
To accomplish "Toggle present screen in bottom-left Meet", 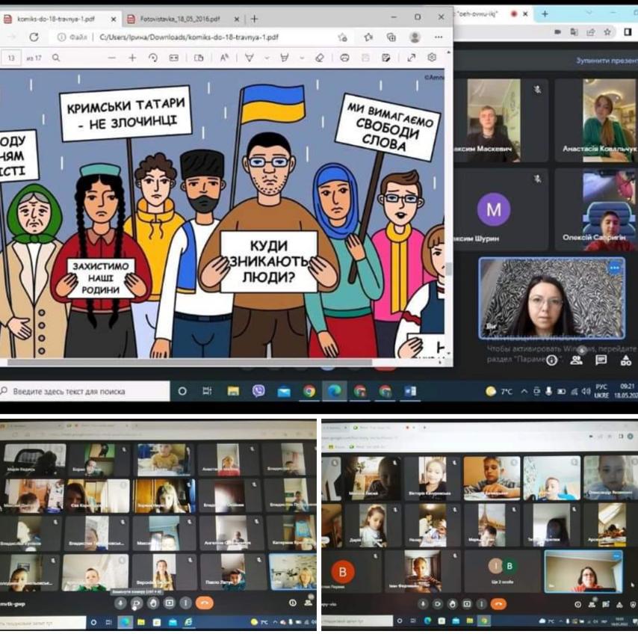I will point(170,603).
